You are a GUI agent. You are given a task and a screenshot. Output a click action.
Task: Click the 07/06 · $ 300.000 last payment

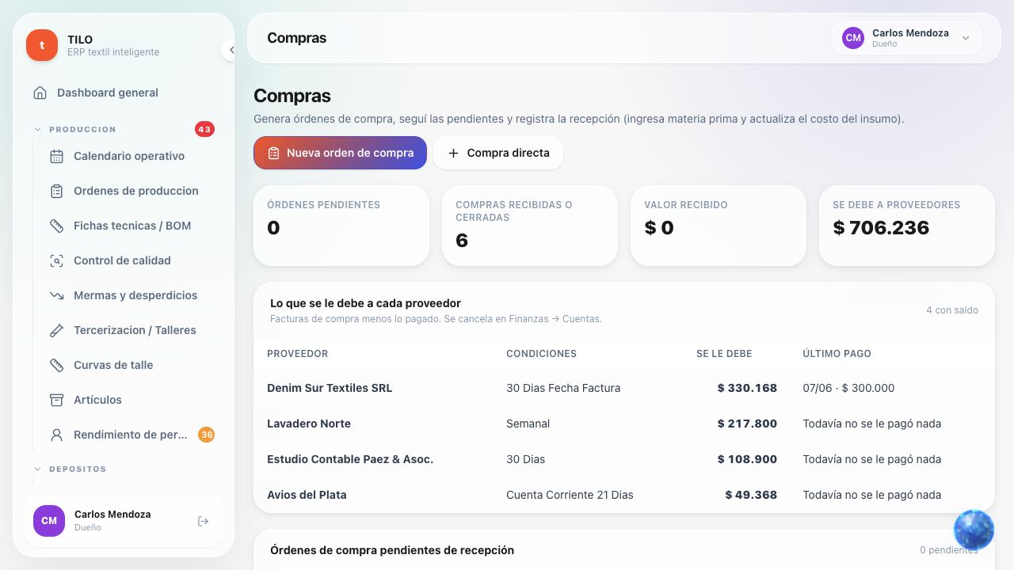click(x=848, y=388)
